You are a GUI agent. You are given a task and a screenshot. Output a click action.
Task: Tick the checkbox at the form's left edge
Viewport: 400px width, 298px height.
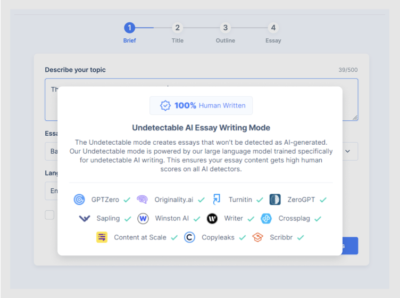click(x=49, y=215)
